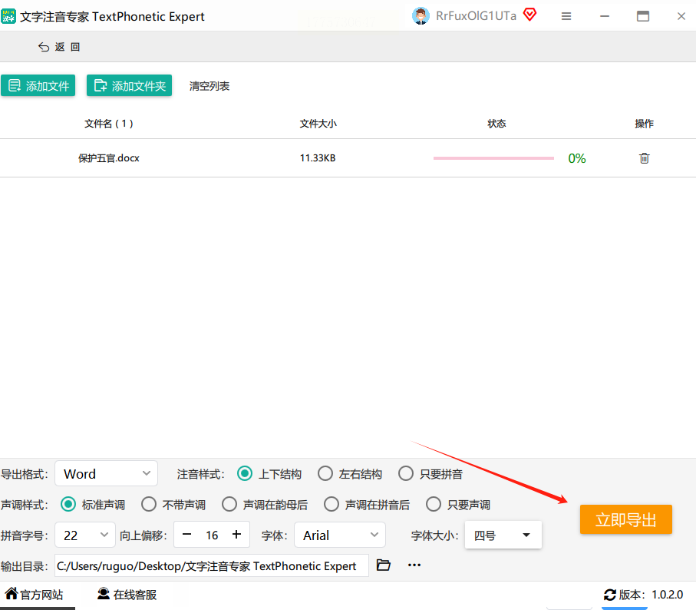
Task: Open the user avatar profile icon
Action: pyautogui.click(x=421, y=16)
